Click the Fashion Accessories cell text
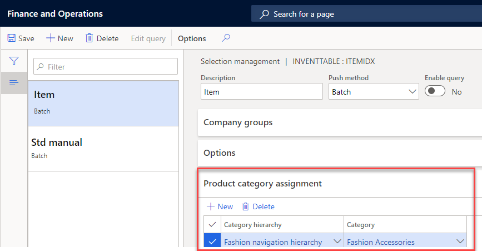 (381, 243)
